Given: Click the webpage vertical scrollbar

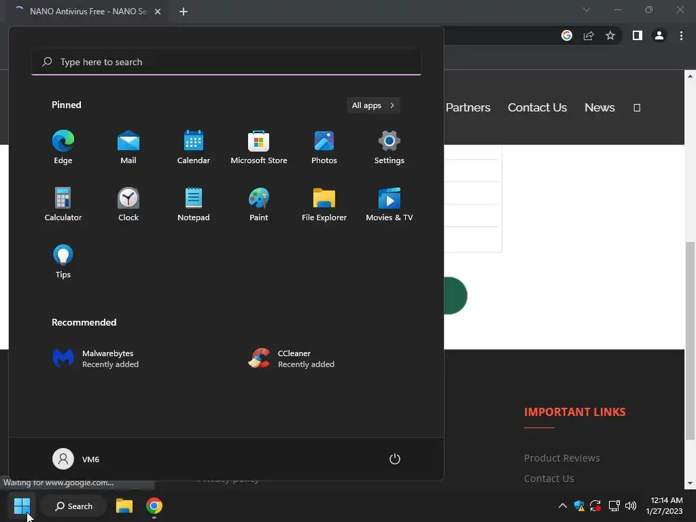Looking at the screenshot, I should 690,341.
